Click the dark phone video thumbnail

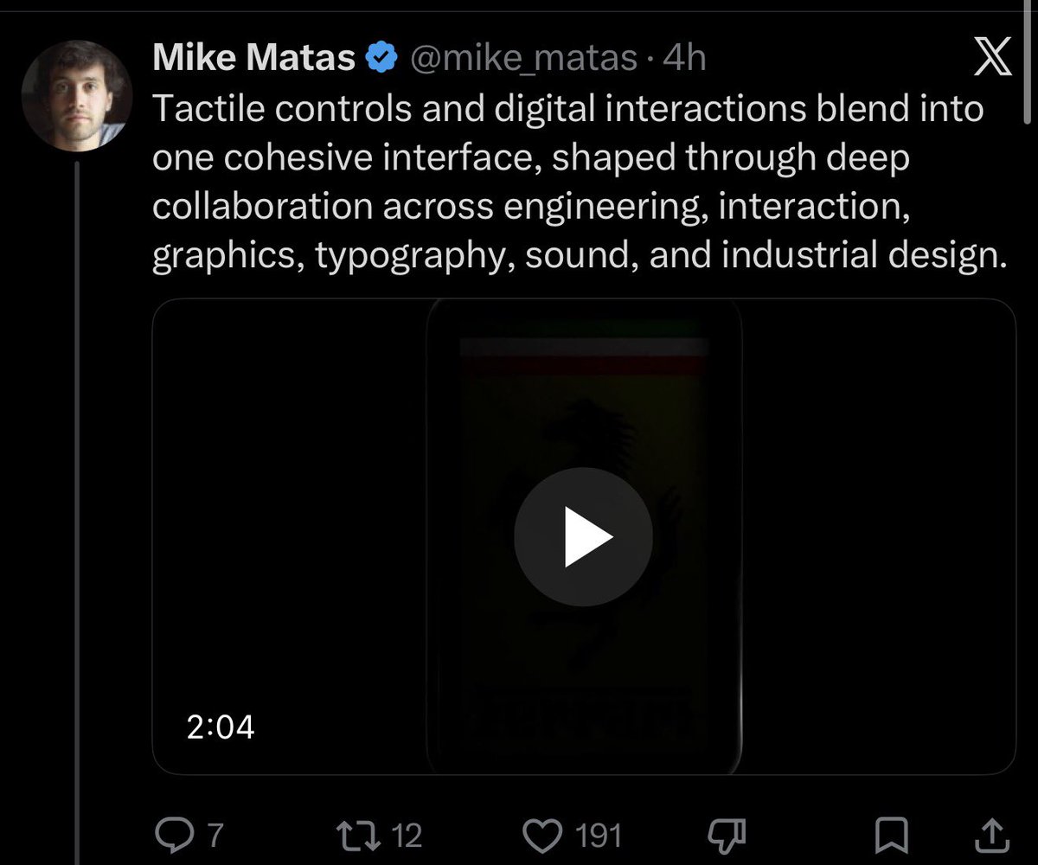(x=584, y=536)
